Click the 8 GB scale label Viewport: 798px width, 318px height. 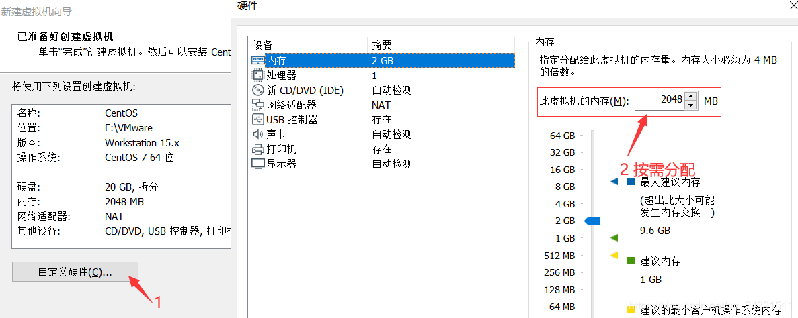pyautogui.click(x=565, y=187)
